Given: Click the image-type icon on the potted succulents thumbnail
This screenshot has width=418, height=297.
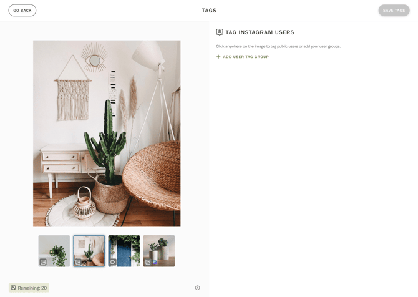Looking at the screenshot, I should [x=148, y=262].
